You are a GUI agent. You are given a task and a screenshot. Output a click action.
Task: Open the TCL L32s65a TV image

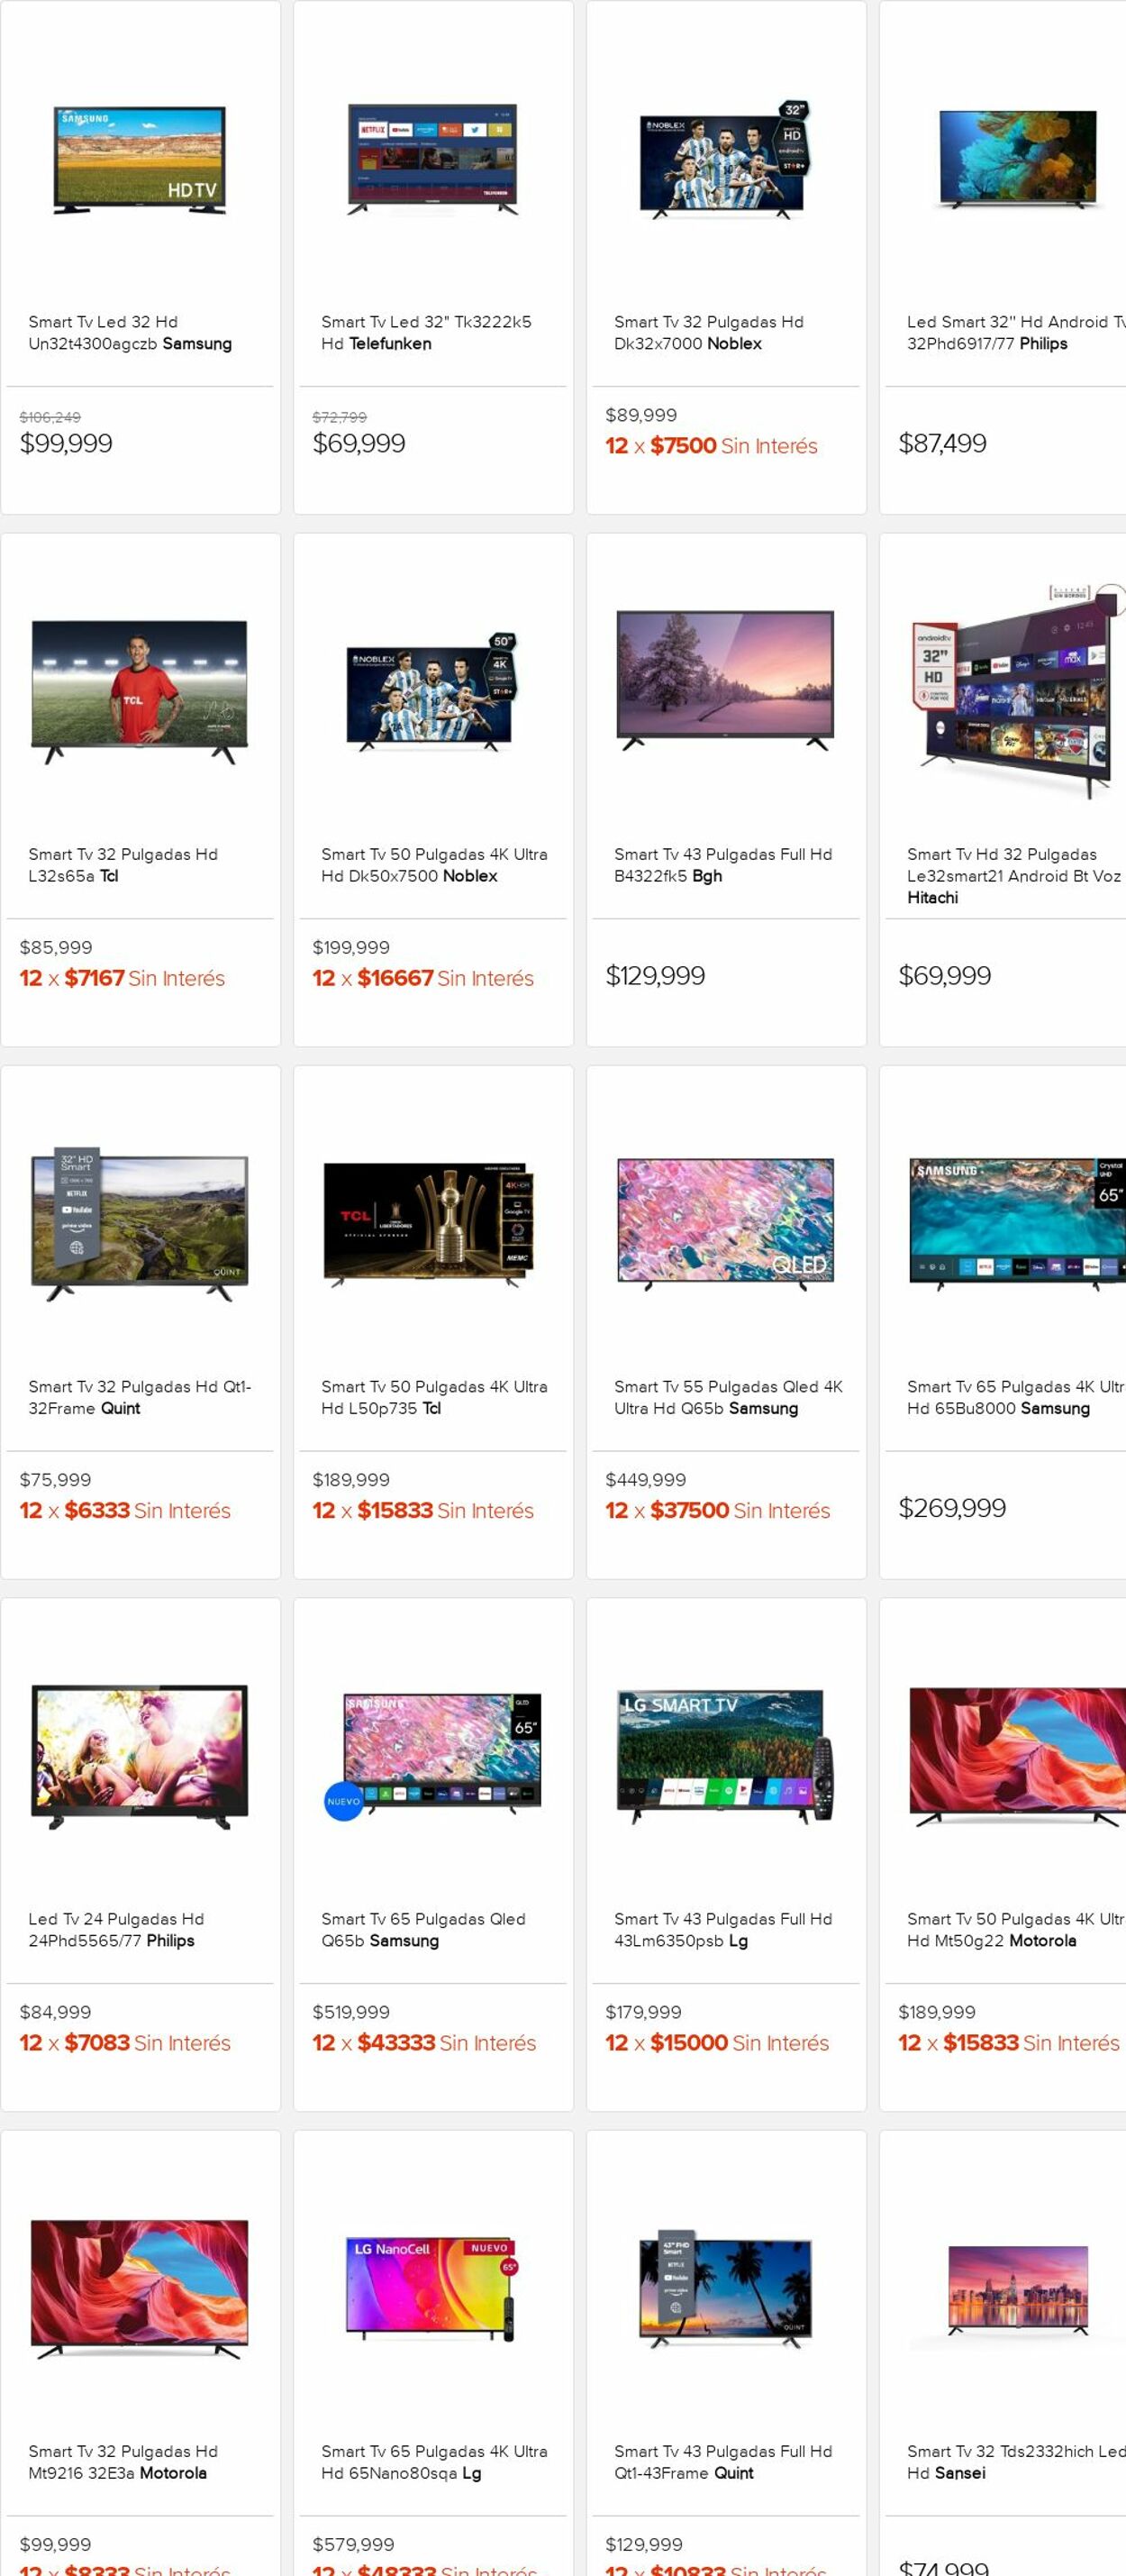point(140,692)
